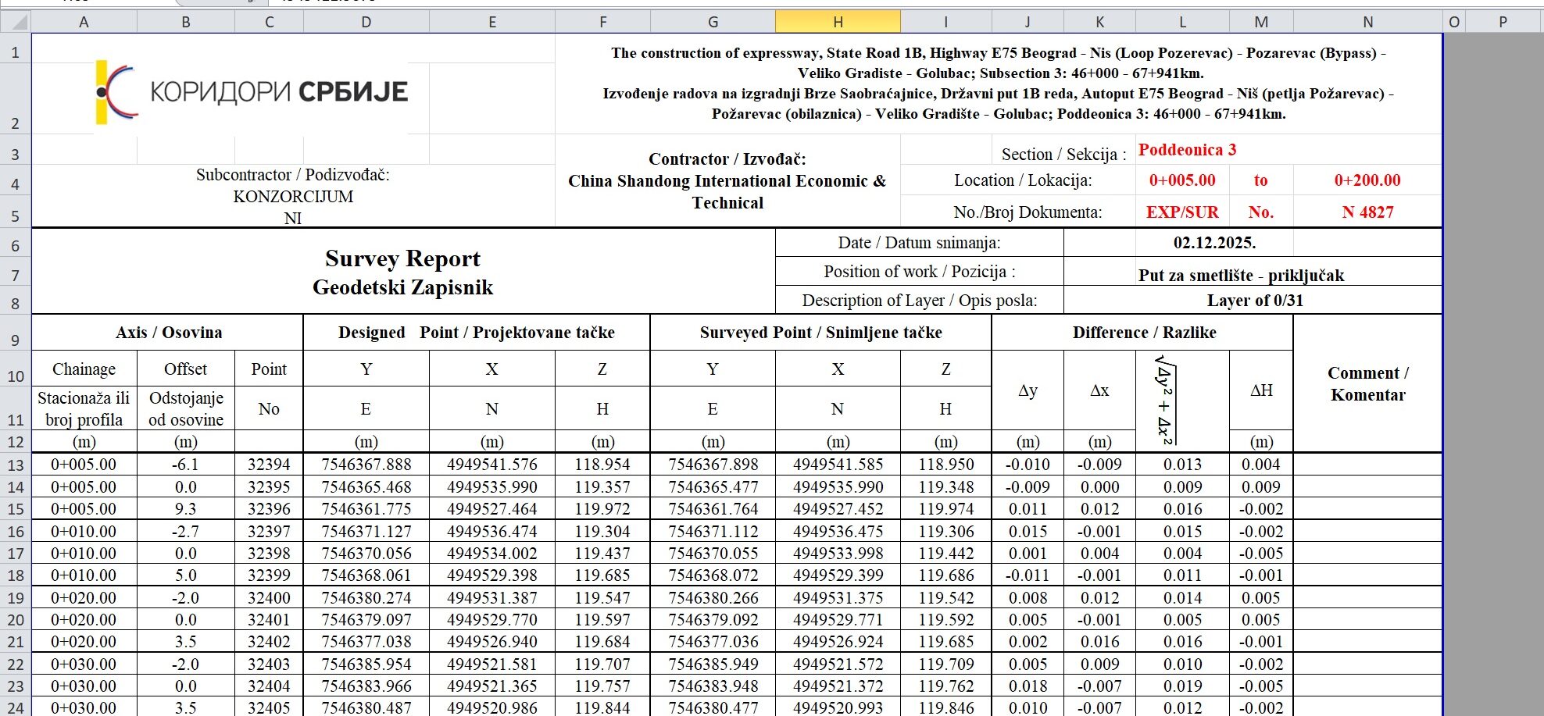Select the Koridori Srbije logo image
The width and height of the screenshot is (1544, 716).
(x=250, y=90)
